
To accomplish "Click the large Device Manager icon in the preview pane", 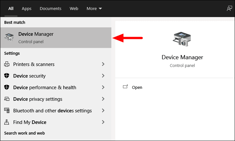I will click(182, 39).
